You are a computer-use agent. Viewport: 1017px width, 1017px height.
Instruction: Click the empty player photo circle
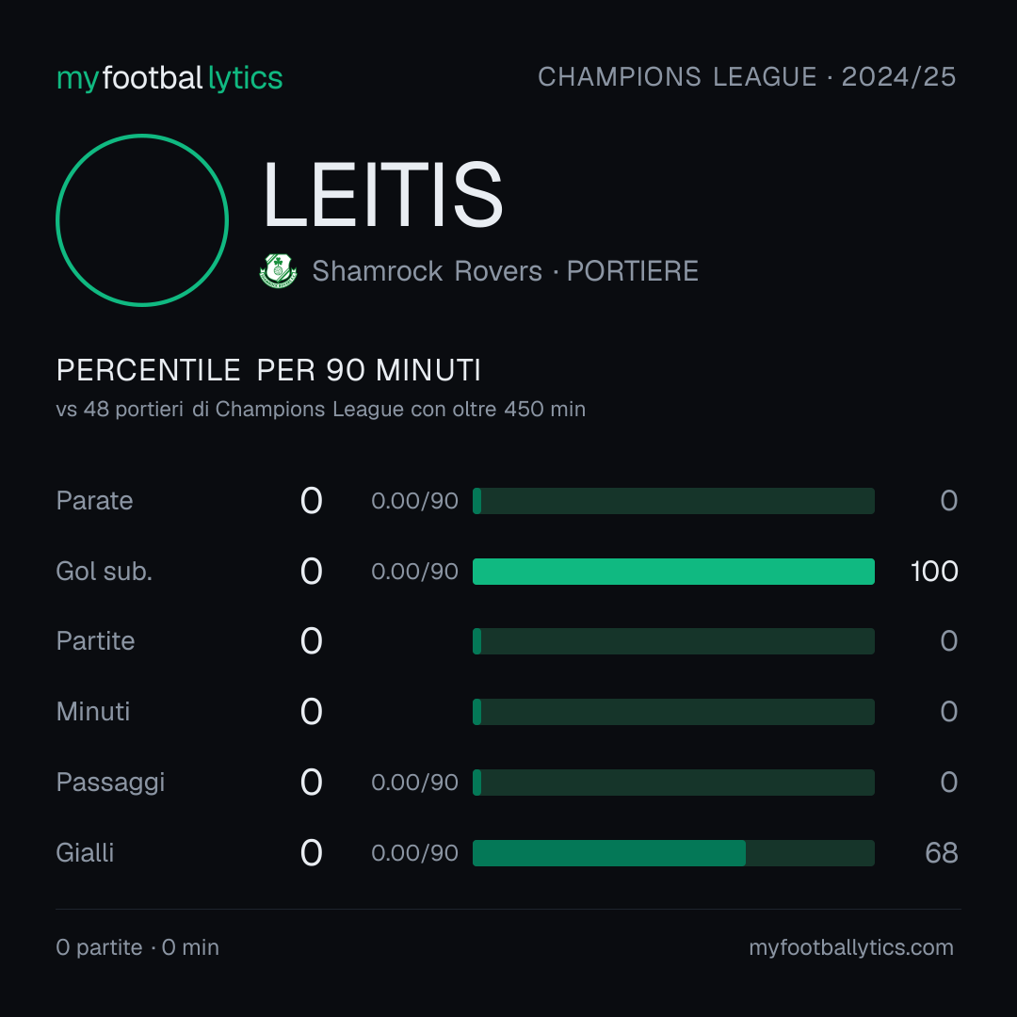click(x=142, y=219)
